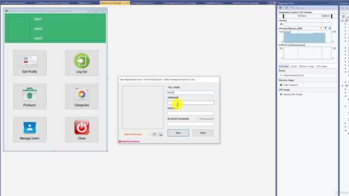Click the Edit Profile icon button
Screen dimensions: 349x196
coord(29,61)
